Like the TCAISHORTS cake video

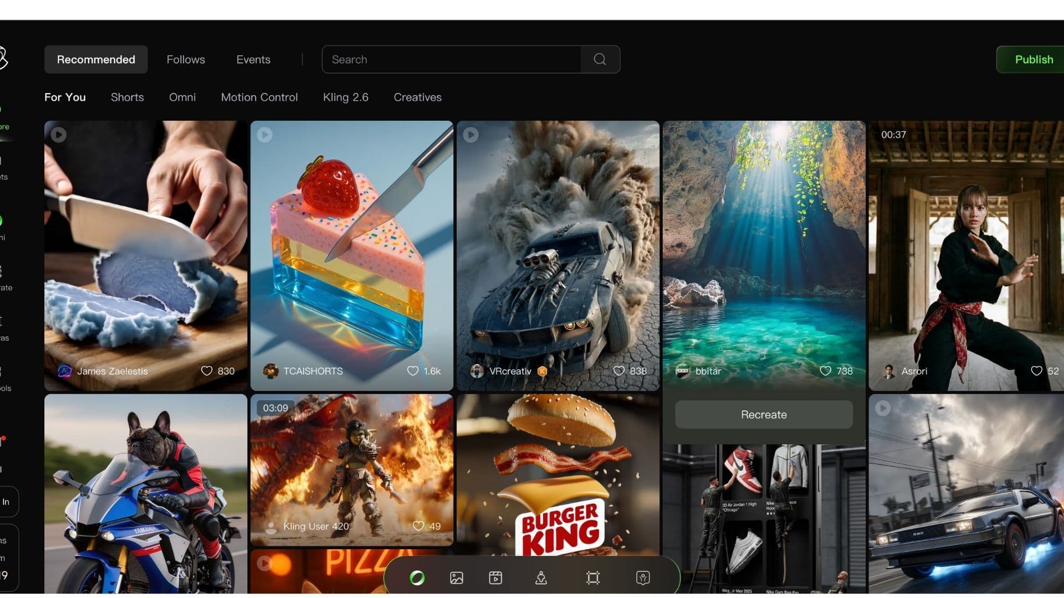[413, 371]
